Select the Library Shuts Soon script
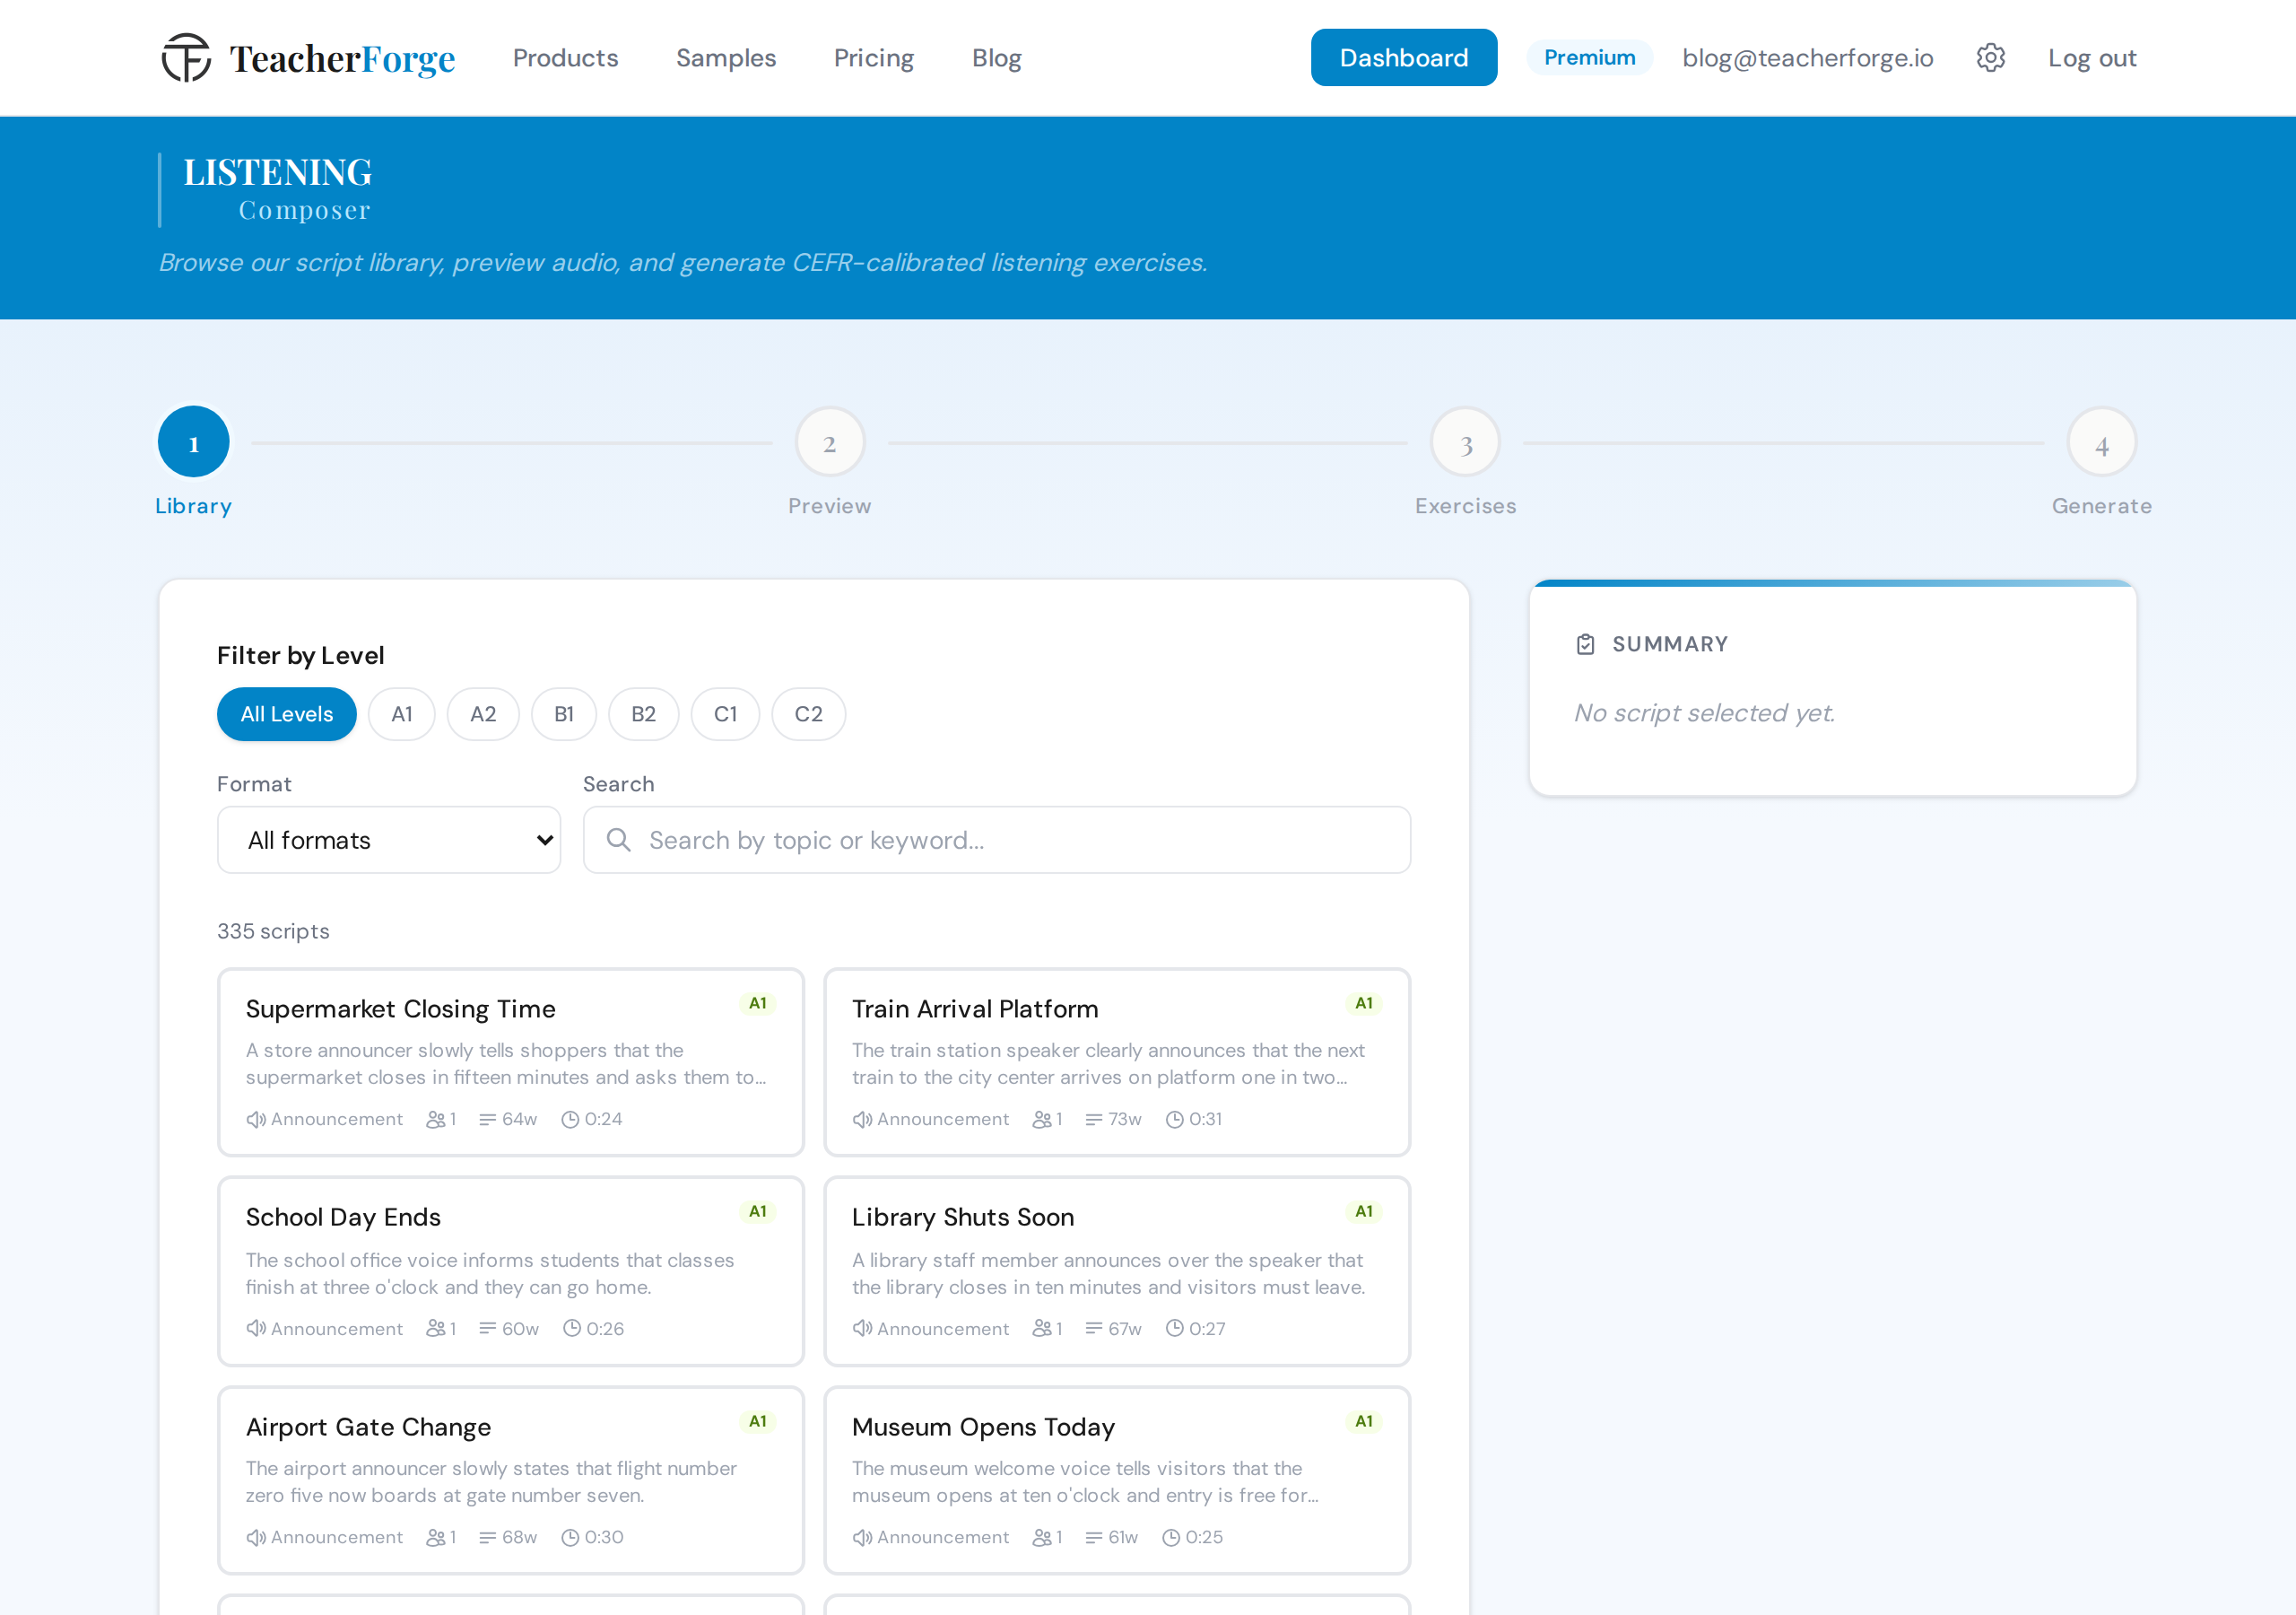Image resolution: width=2296 pixels, height=1615 pixels. (x=1117, y=1270)
